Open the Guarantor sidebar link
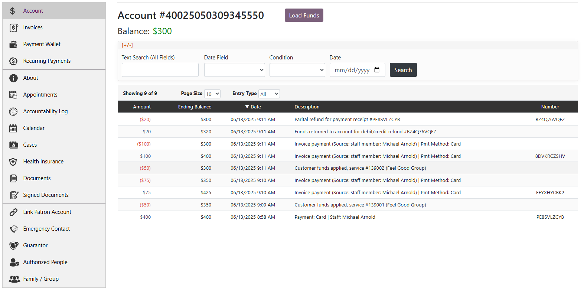The image size is (584, 293). 54,245
